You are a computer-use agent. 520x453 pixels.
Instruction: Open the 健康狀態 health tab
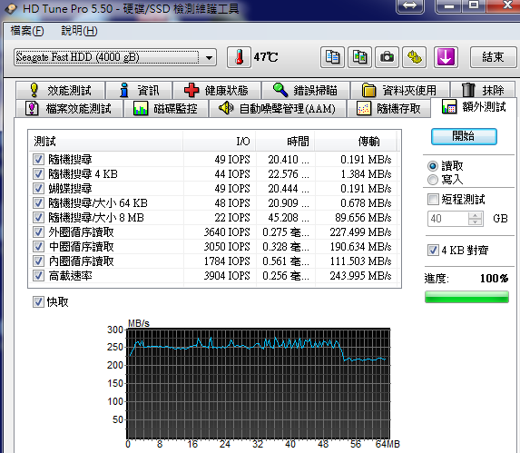point(217,90)
